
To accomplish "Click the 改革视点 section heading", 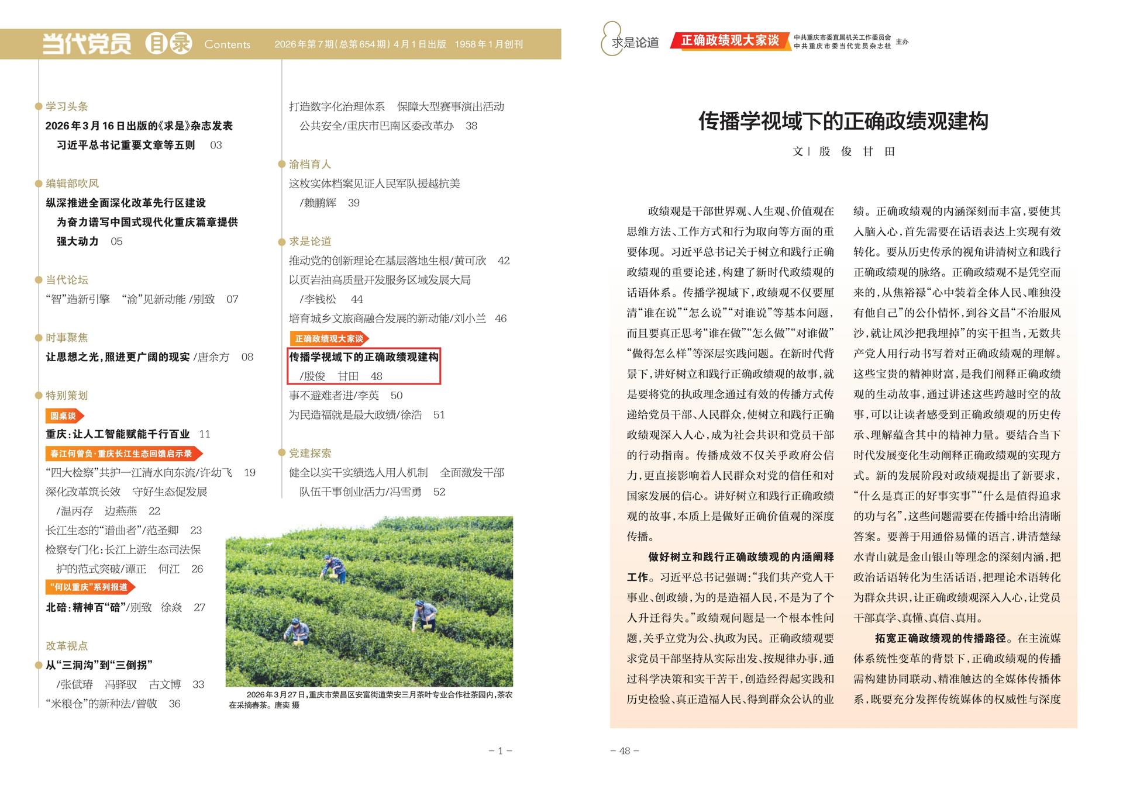I will click(x=67, y=646).
